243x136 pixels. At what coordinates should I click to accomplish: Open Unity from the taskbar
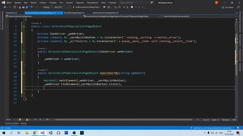(x=50, y=133)
